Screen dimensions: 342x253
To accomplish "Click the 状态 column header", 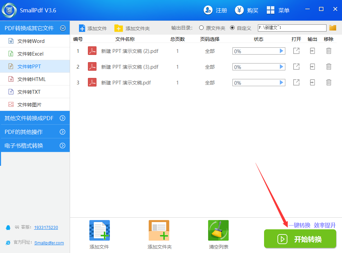I will click(259, 39).
